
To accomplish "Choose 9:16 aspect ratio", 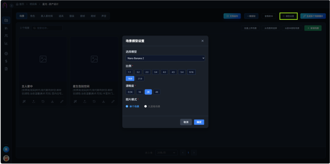I will [x=191, y=72].
